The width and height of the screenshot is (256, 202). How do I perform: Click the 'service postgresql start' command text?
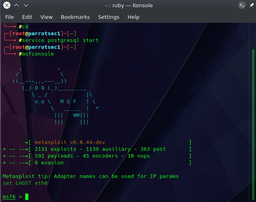pyautogui.click(x=60, y=40)
